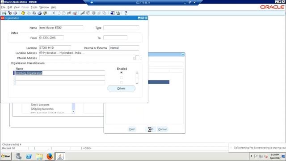Click the Folder Tools toolbar icon

(104, 13)
